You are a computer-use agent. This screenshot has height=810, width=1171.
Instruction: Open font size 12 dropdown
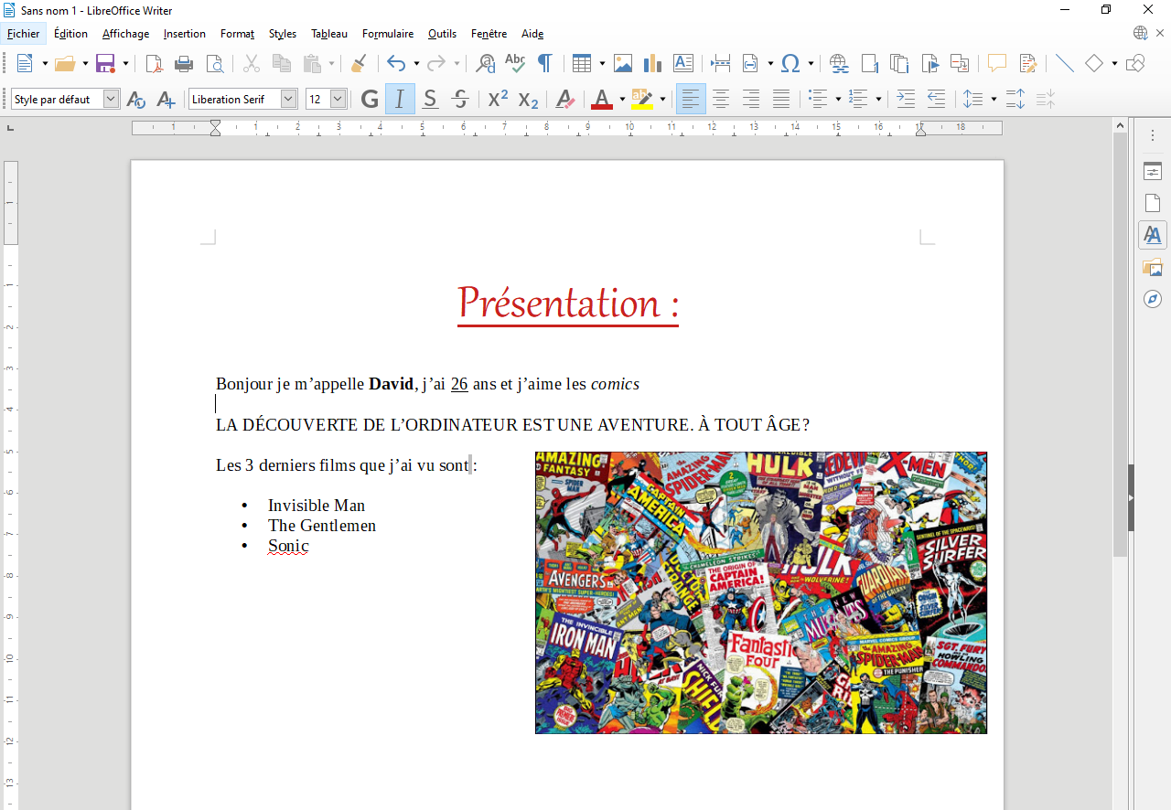coord(338,99)
